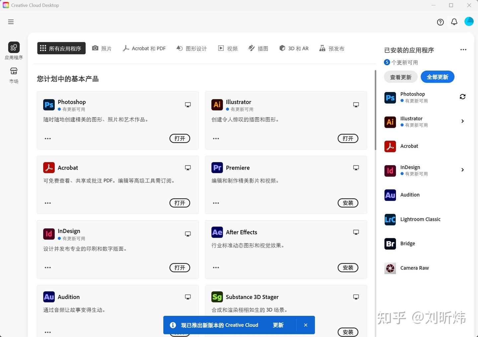Click the Photoshop icon in the product card

[49, 105]
